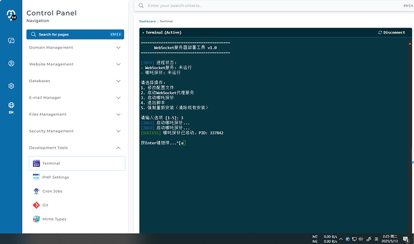414x244 pixels.
Task: Change language via the globe EN icon
Action: click(x=11, y=108)
